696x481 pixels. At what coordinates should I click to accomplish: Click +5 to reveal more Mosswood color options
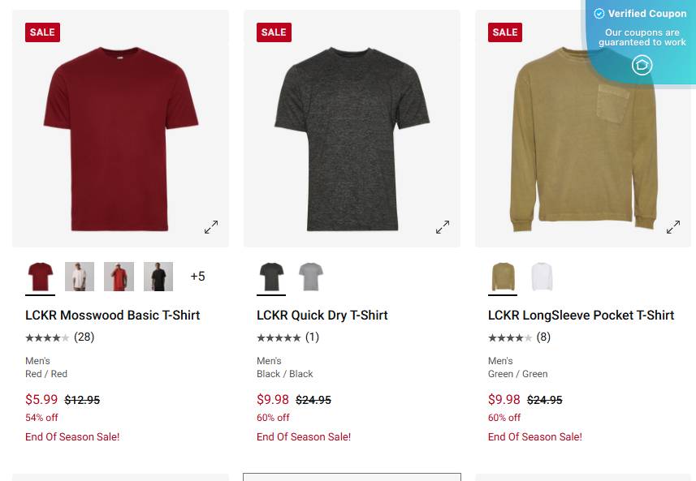(198, 276)
